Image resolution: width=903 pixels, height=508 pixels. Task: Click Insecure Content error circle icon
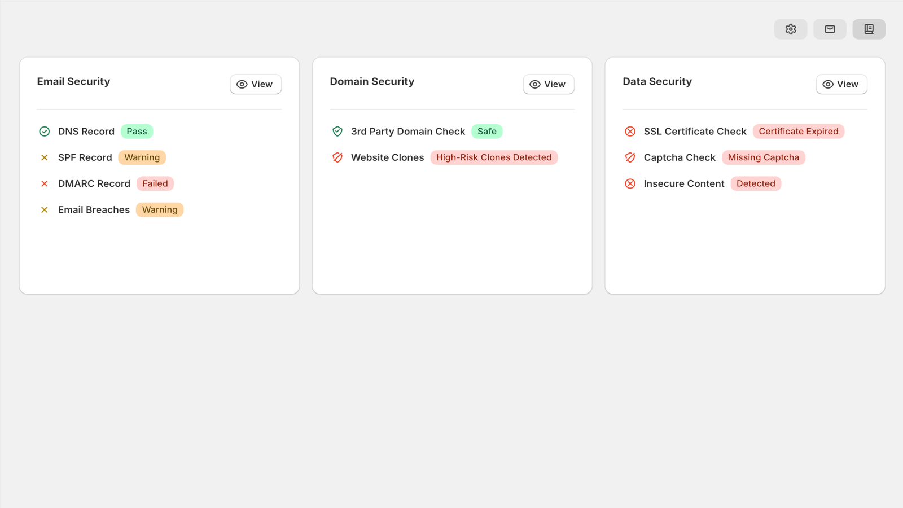tap(630, 183)
